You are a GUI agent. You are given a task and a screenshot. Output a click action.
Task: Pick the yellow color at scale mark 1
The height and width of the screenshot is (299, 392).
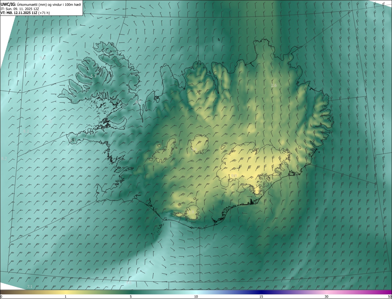[66, 292]
